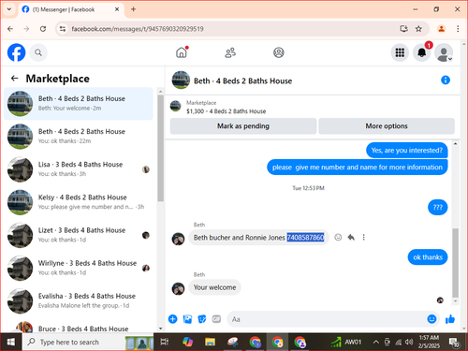Open Bruce 3 Beds 4 Baths House chat
Image resolution: width=468 pixels, height=351 pixels.
pyautogui.click(x=79, y=327)
